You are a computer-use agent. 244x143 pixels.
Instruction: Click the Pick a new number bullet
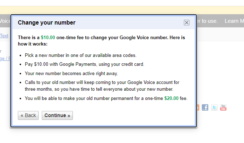coord(81,55)
